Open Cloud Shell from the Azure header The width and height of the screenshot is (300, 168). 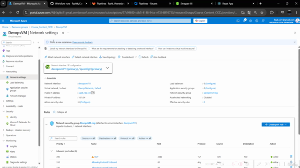[238, 21]
